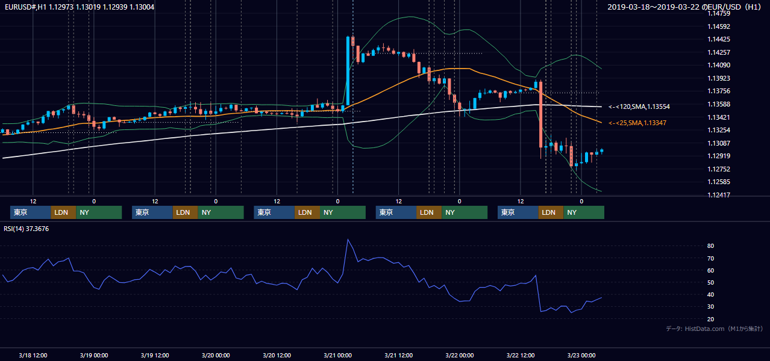Click price axis label 1.12919
Screen dimensions: 770x361
(718, 156)
